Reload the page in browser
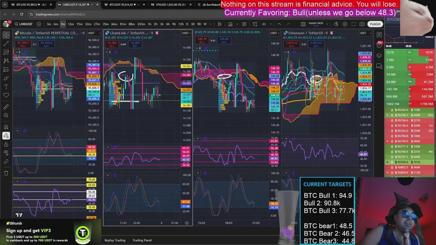The image size is (436, 245). [21, 14]
